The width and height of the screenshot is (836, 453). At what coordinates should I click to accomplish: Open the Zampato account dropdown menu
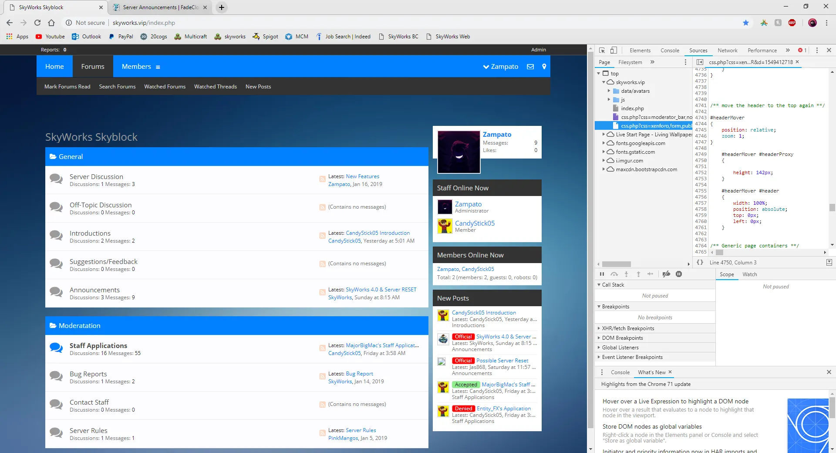[x=500, y=67]
